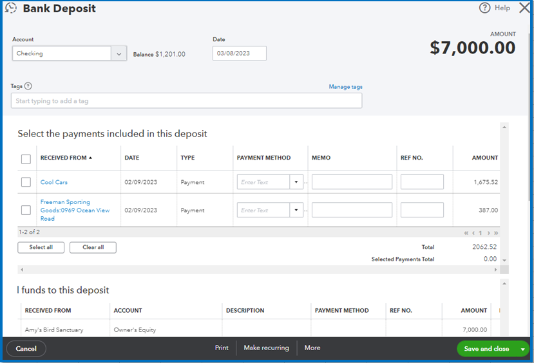Open the Manage tags link
This screenshot has height=363, width=534.
[x=345, y=87]
